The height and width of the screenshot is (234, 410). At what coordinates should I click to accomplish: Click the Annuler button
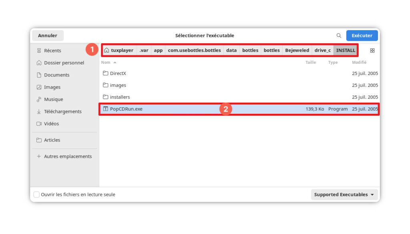pyautogui.click(x=47, y=36)
